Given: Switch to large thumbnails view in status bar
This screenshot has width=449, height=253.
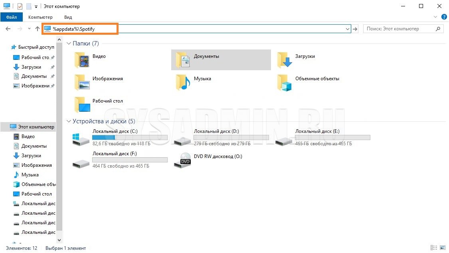Looking at the screenshot, I should (442, 248).
